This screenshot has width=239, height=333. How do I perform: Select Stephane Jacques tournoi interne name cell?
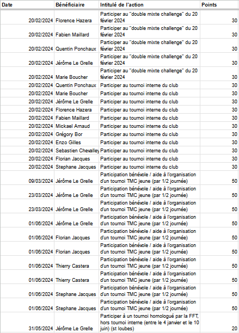pyautogui.click(x=76, y=167)
